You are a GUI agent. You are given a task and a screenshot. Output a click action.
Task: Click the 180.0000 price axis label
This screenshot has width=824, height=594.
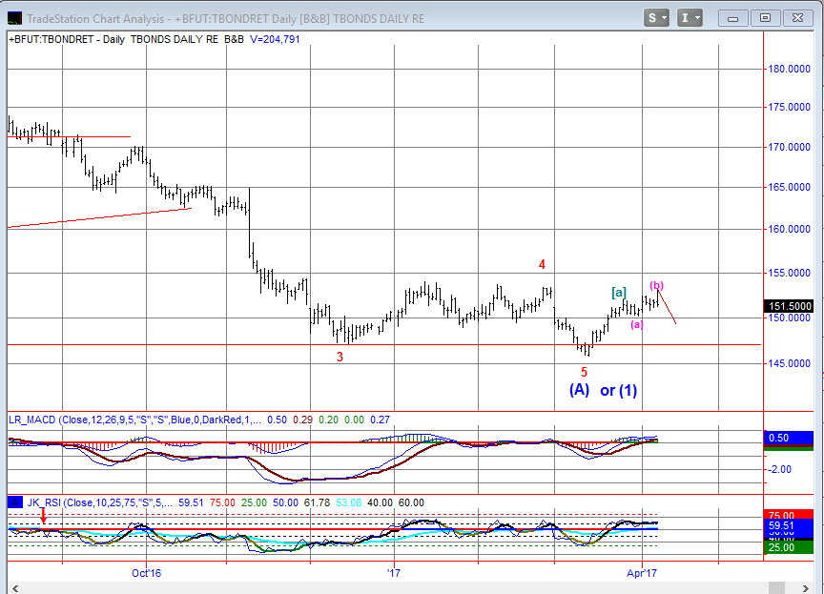point(789,69)
